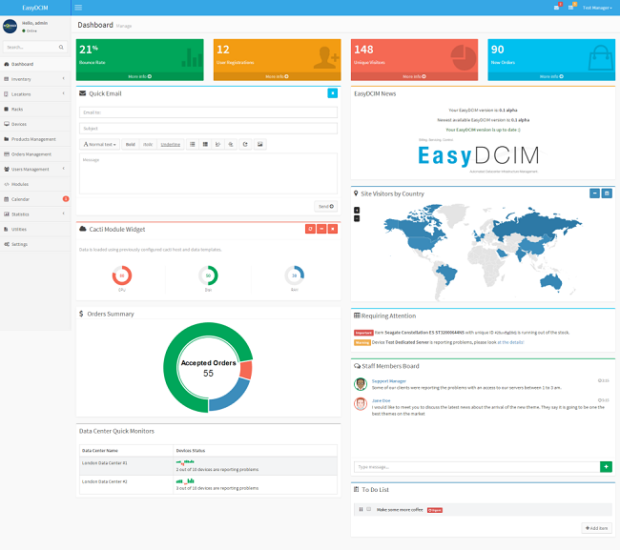Click the insert link icon in editor
The image size is (620, 550).
pyautogui.click(x=245, y=145)
